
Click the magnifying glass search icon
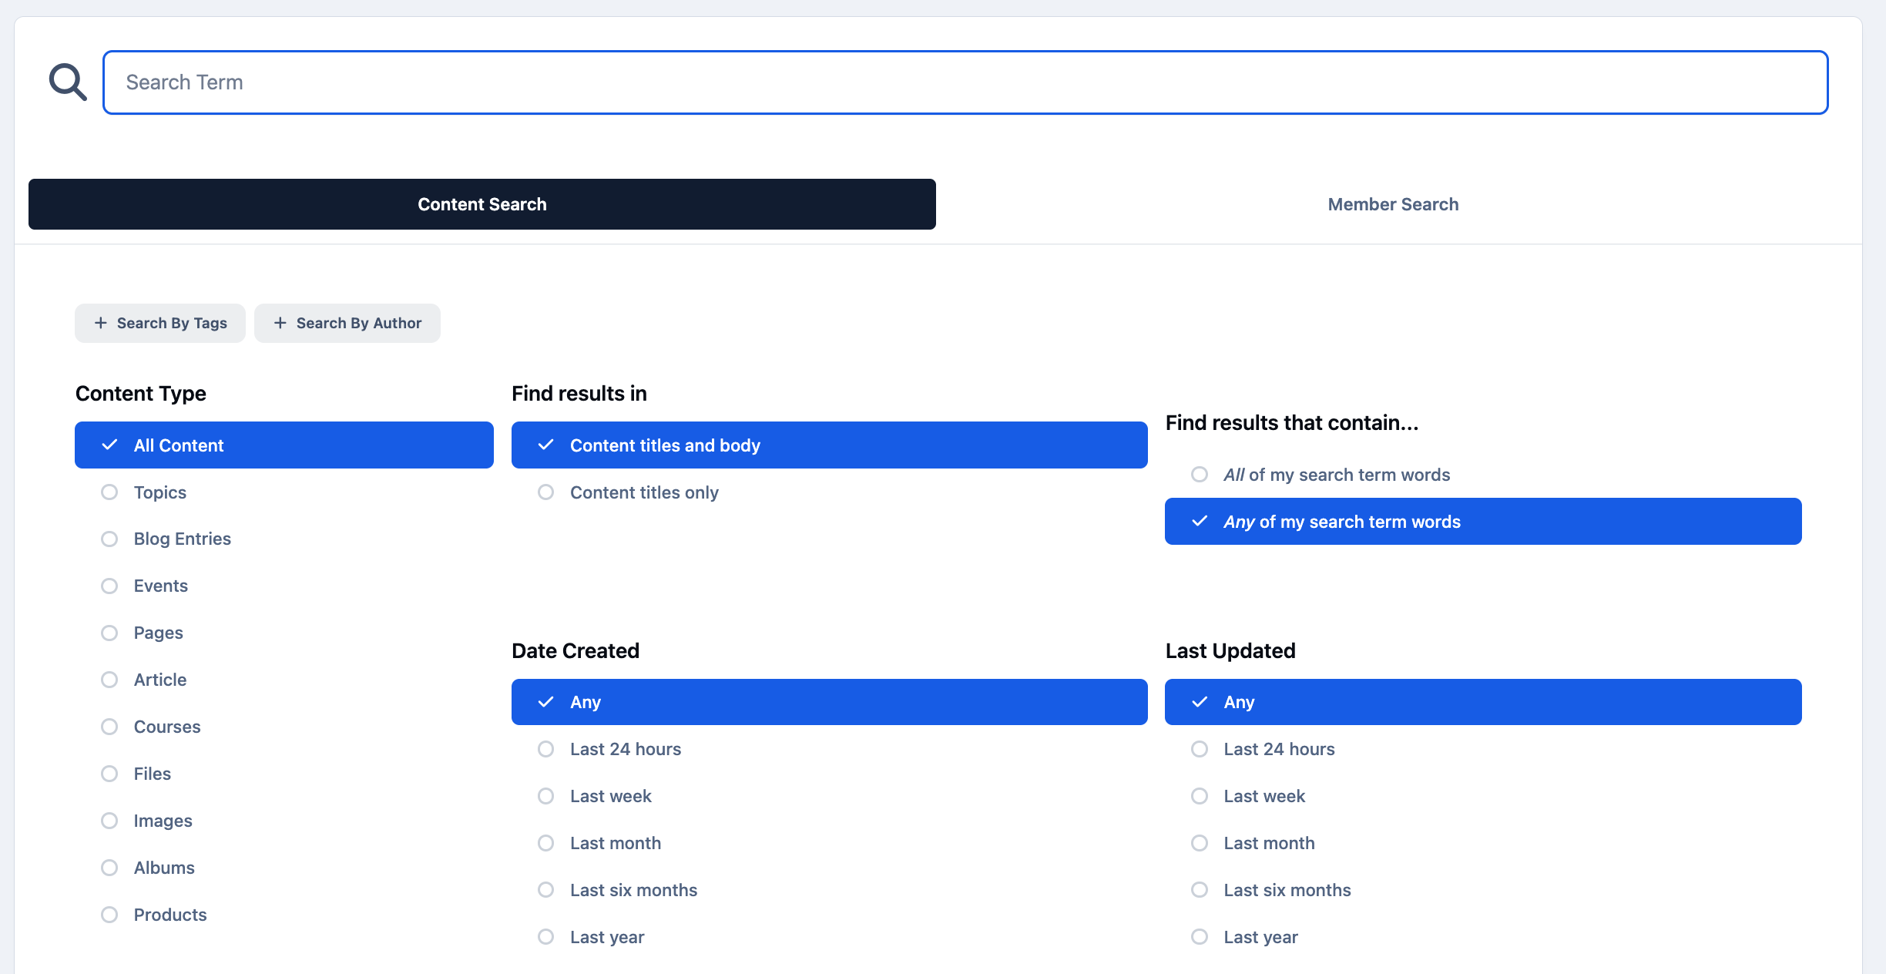pyautogui.click(x=68, y=82)
